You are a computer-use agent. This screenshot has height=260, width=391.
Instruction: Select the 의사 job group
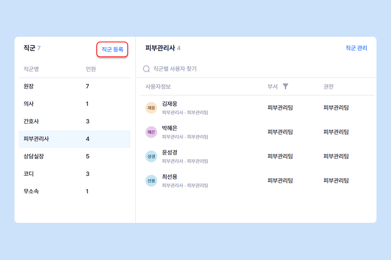(74, 104)
